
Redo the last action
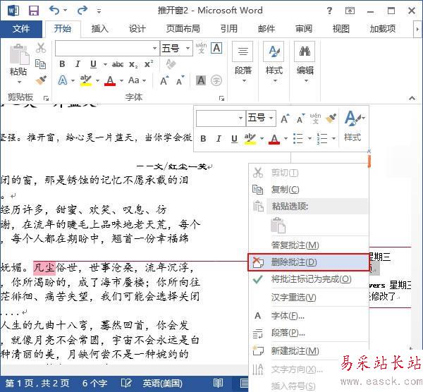82,11
